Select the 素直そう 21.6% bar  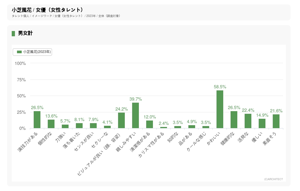[276, 121]
